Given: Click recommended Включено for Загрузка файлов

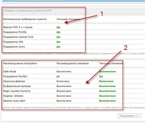Looking at the screenshot, I should click(x=63, y=81).
